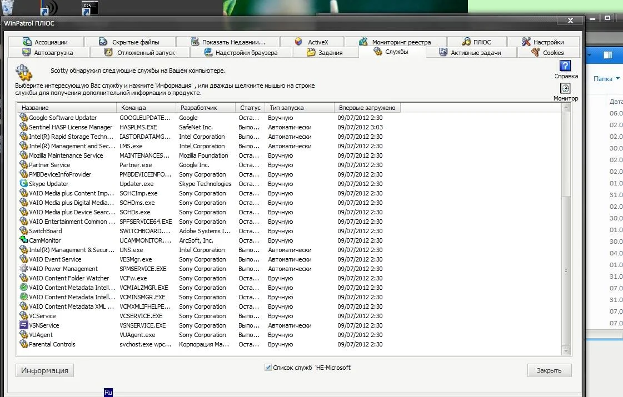Click the Scotty dog icon
This screenshot has height=397, width=623.
pyautogui.click(x=24, y=72)
